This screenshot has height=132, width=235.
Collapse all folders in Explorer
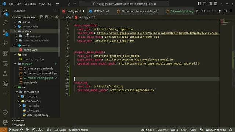[57, 17]
